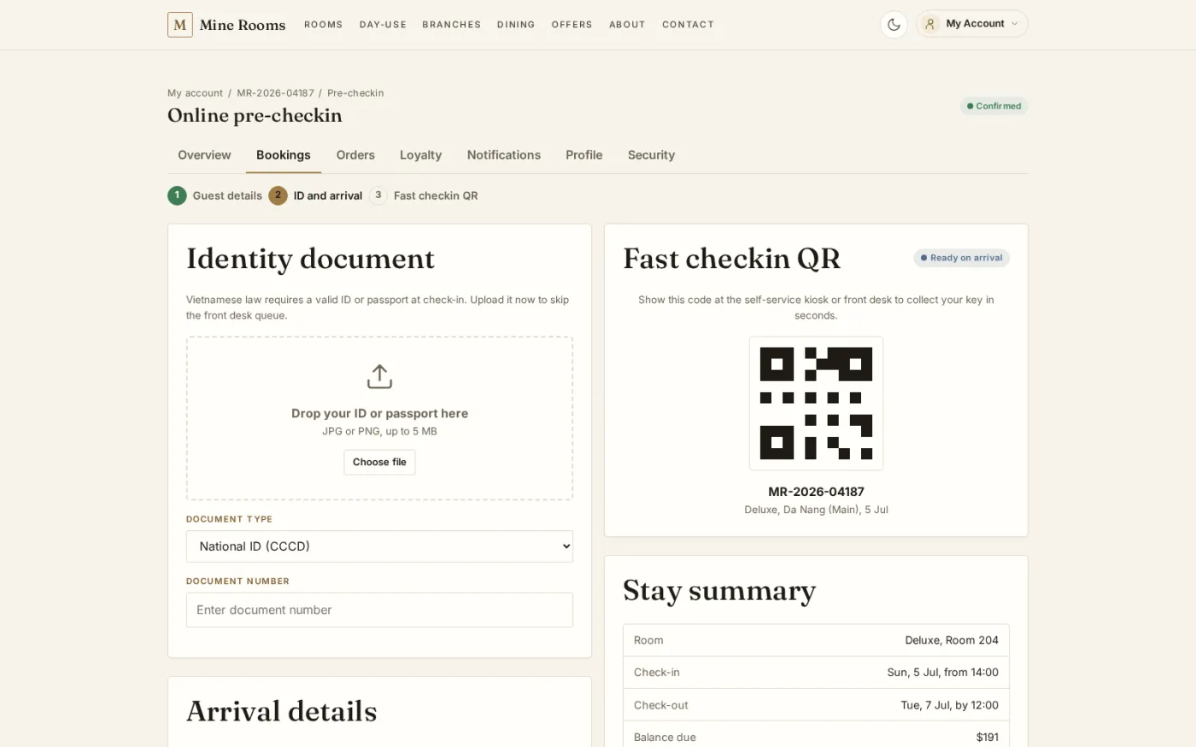
Task: Click the Identity document heading
Action: (x=310, y=259)
